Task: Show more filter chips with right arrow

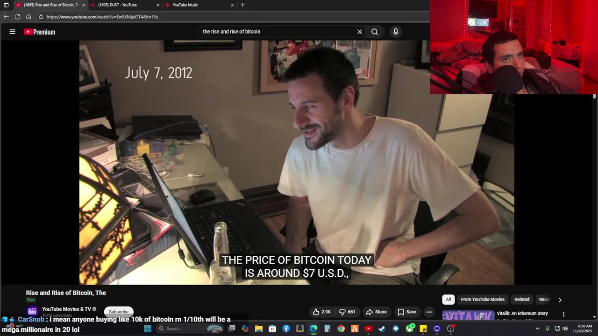Action: click(560, 300)
